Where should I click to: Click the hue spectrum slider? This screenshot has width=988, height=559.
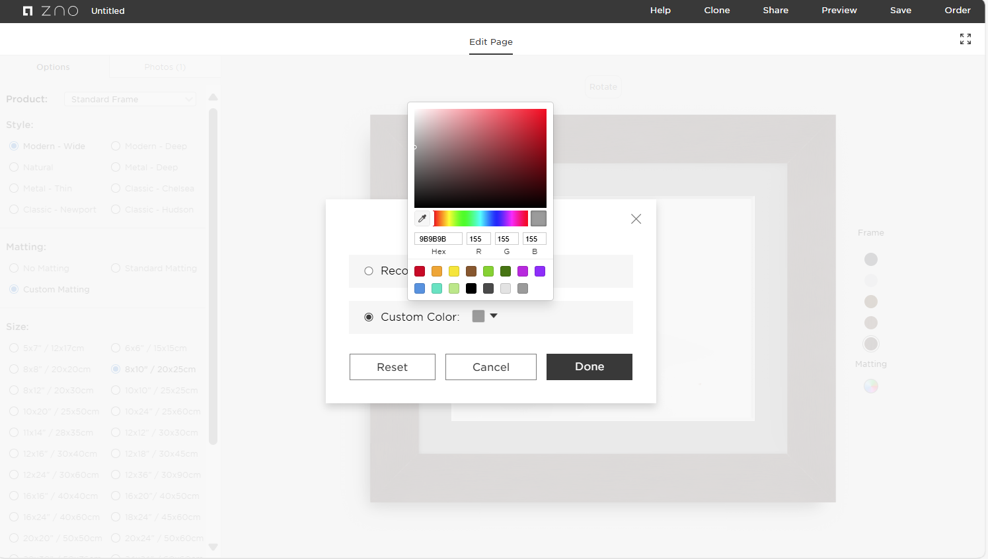[480, 218]
